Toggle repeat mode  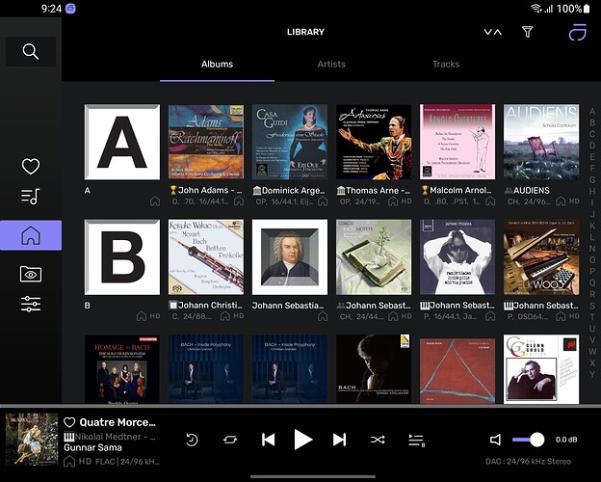230,440
